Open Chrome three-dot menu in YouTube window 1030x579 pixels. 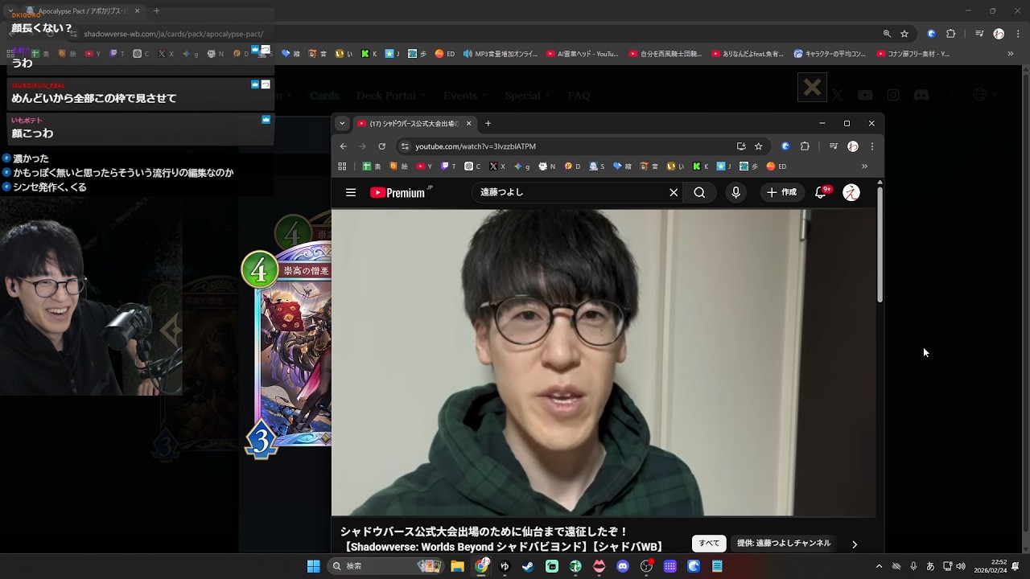(871, 146)
